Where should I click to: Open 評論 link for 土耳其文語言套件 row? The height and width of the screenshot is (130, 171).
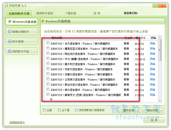152,79
